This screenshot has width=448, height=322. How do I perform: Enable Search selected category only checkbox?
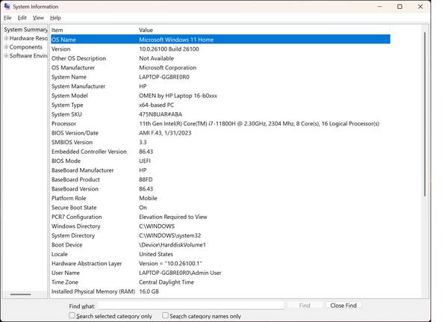point(72,315)
